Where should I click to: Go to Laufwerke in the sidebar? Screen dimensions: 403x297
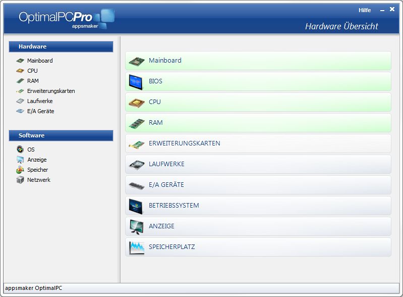coord(40,101)
